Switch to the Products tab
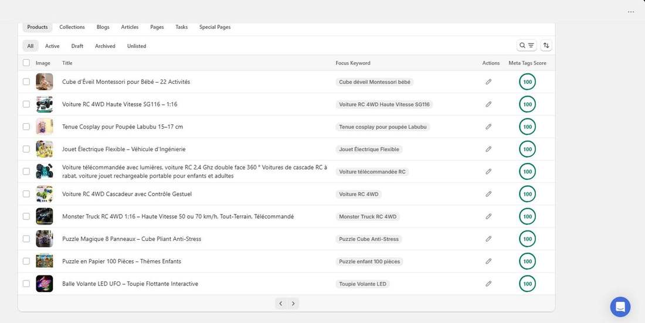645x323 pixels. coord(38,27)
